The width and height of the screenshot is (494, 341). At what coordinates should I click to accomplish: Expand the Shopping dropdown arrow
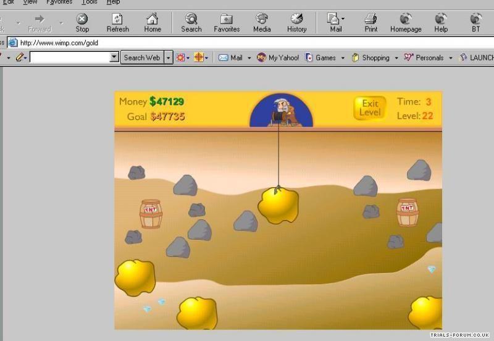point(396,58)
